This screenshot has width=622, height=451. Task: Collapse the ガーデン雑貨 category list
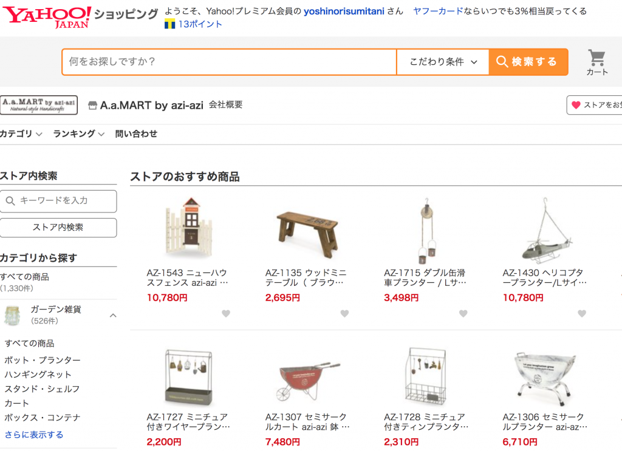pyautogui.click(x=112, y=316)
